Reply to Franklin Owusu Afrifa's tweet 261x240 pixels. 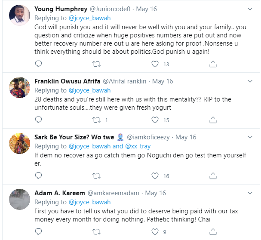pyautogui.click(x=38, y=120)
